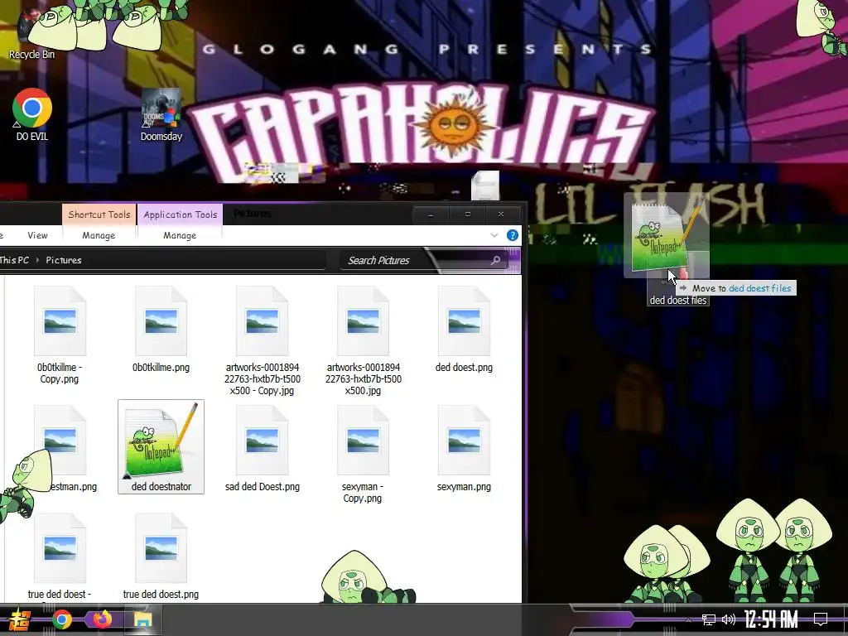
Task: Launch the DO EVIL Chrome shortcut
Action: coord(32,114)
